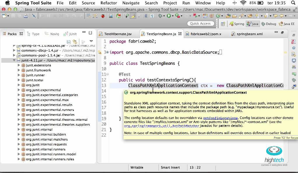298x173 pixels.
Task: Click the Open Perspective icon
Action: (223, 24)
